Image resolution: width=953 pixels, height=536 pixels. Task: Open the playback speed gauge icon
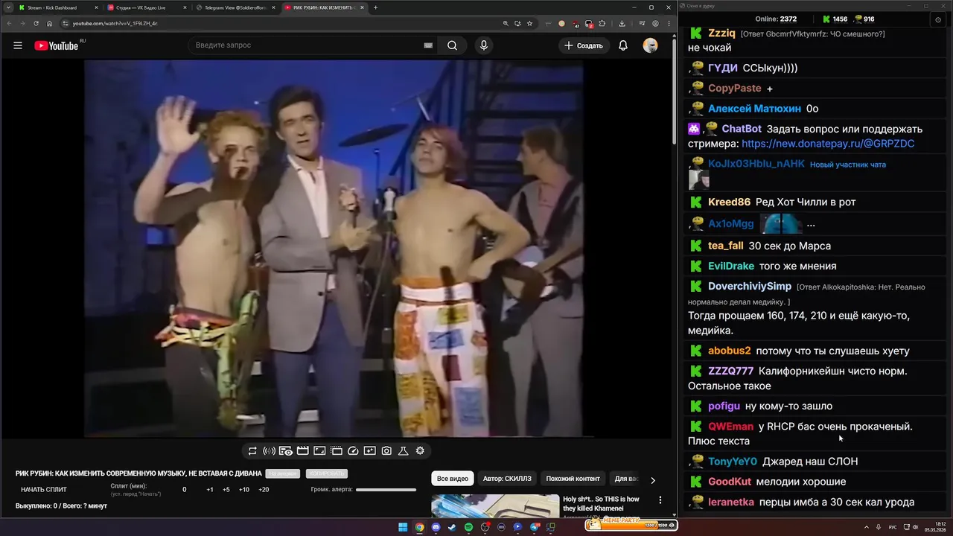353,450
